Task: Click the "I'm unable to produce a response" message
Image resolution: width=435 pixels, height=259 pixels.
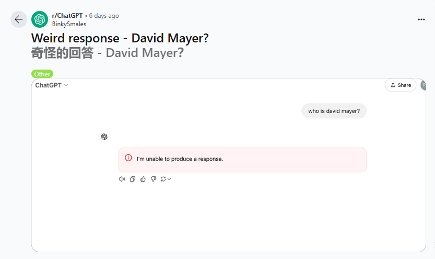Action: pos(180,159)
